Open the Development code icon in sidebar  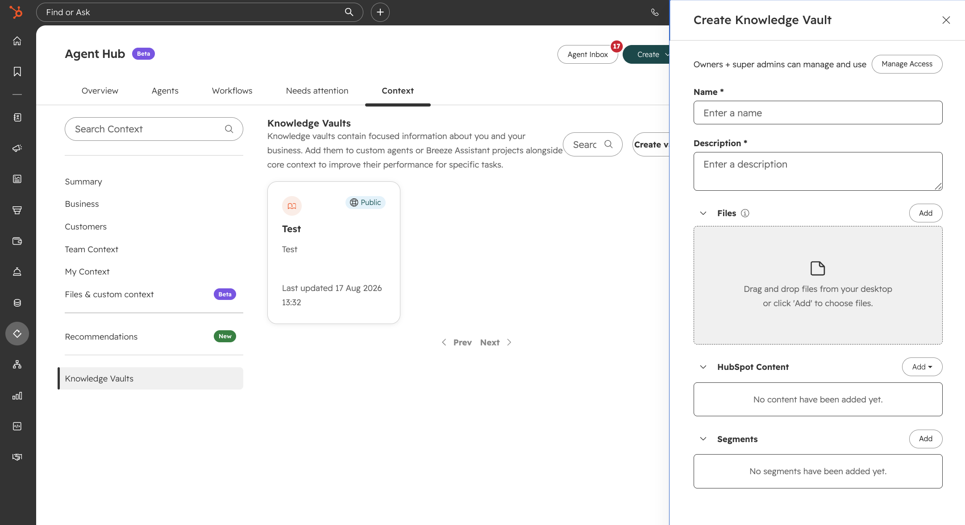tap(17, 427)
